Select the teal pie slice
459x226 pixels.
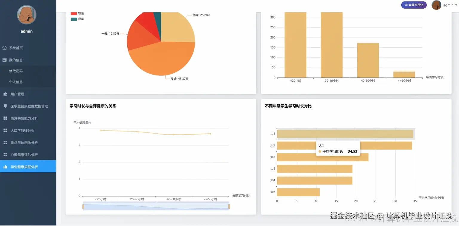[x=158, y=19]
